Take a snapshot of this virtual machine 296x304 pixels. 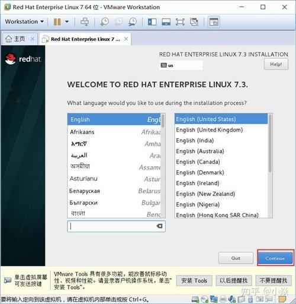click(x=104, y=21)
